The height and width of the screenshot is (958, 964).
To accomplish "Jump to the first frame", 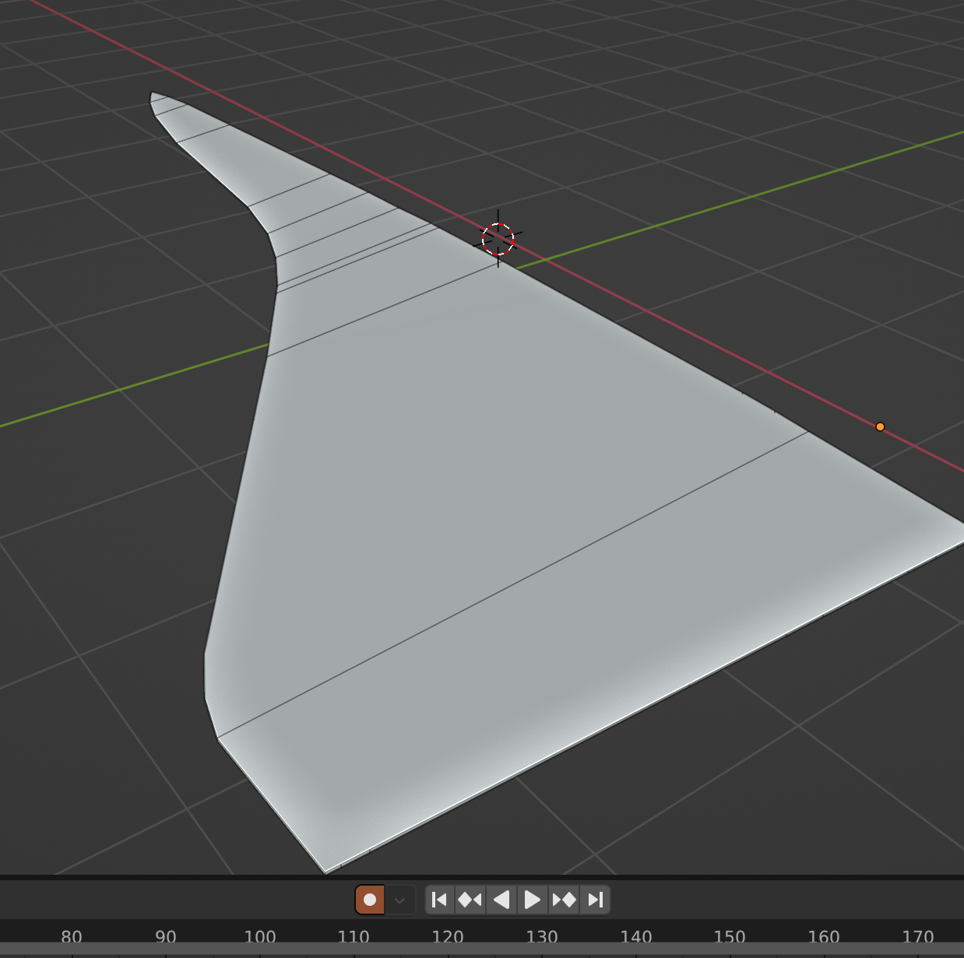I will click(x=439, y=900).
